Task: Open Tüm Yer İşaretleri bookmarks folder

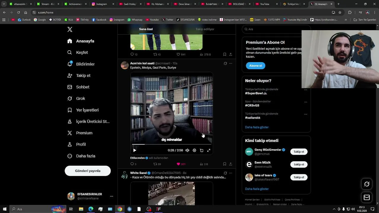Action: point(365,20)
